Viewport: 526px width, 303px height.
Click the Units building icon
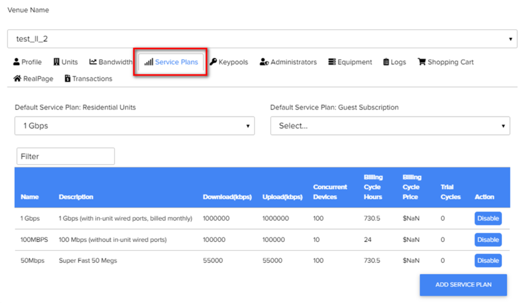pos(57,62)
